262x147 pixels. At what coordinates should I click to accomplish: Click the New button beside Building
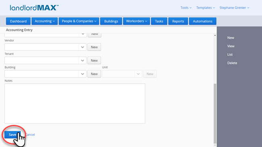pos(94,74)
